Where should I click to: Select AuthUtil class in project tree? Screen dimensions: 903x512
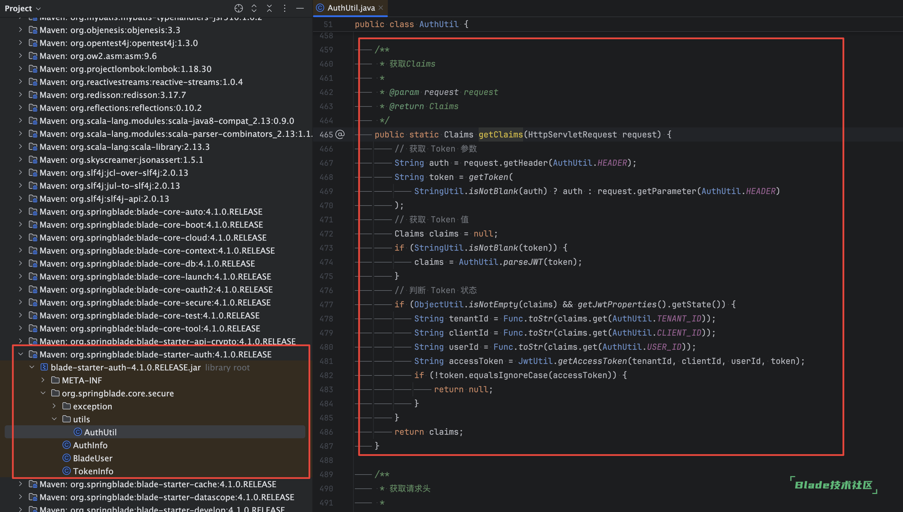(100, 432)
